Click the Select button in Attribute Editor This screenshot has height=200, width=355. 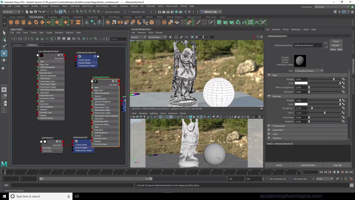click(x=279, y=165)
